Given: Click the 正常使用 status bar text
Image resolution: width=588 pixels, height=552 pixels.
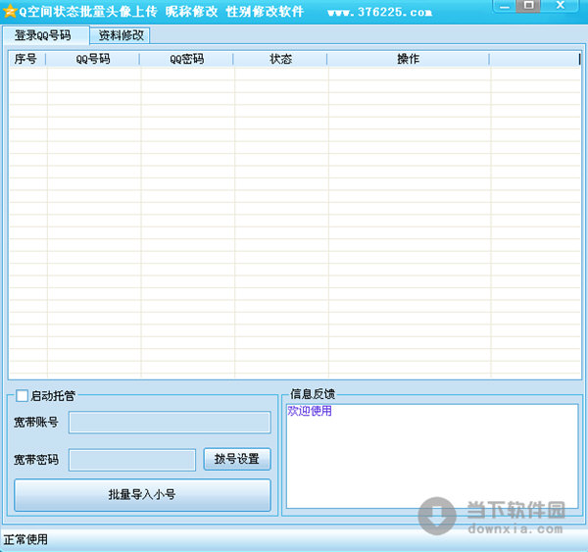Looking at the screenshot, I should (25, 540).
